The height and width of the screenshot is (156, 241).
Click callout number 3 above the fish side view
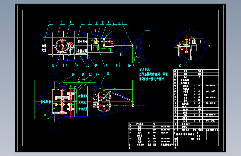pos(71,23)
